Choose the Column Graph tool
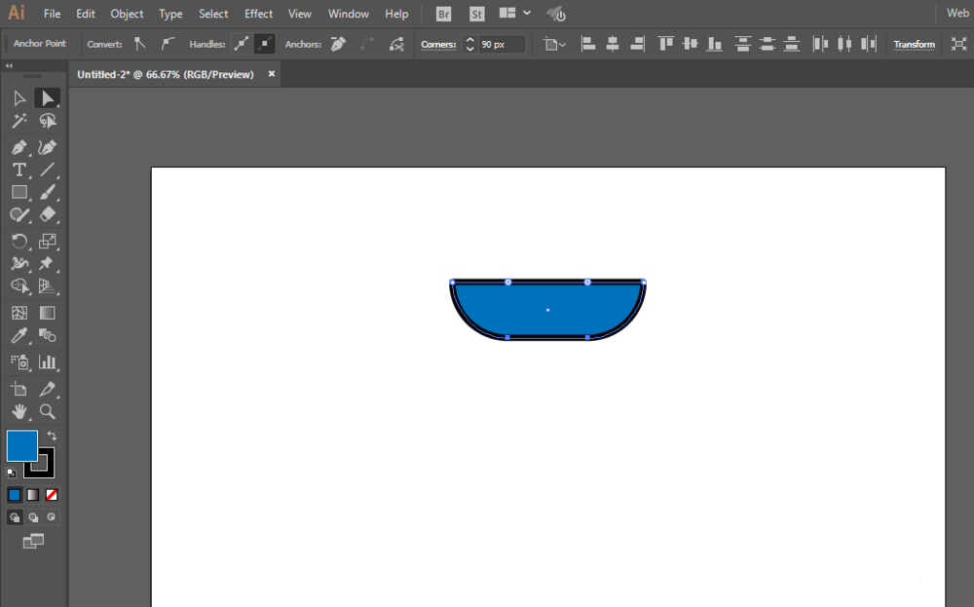 (47, 362)
